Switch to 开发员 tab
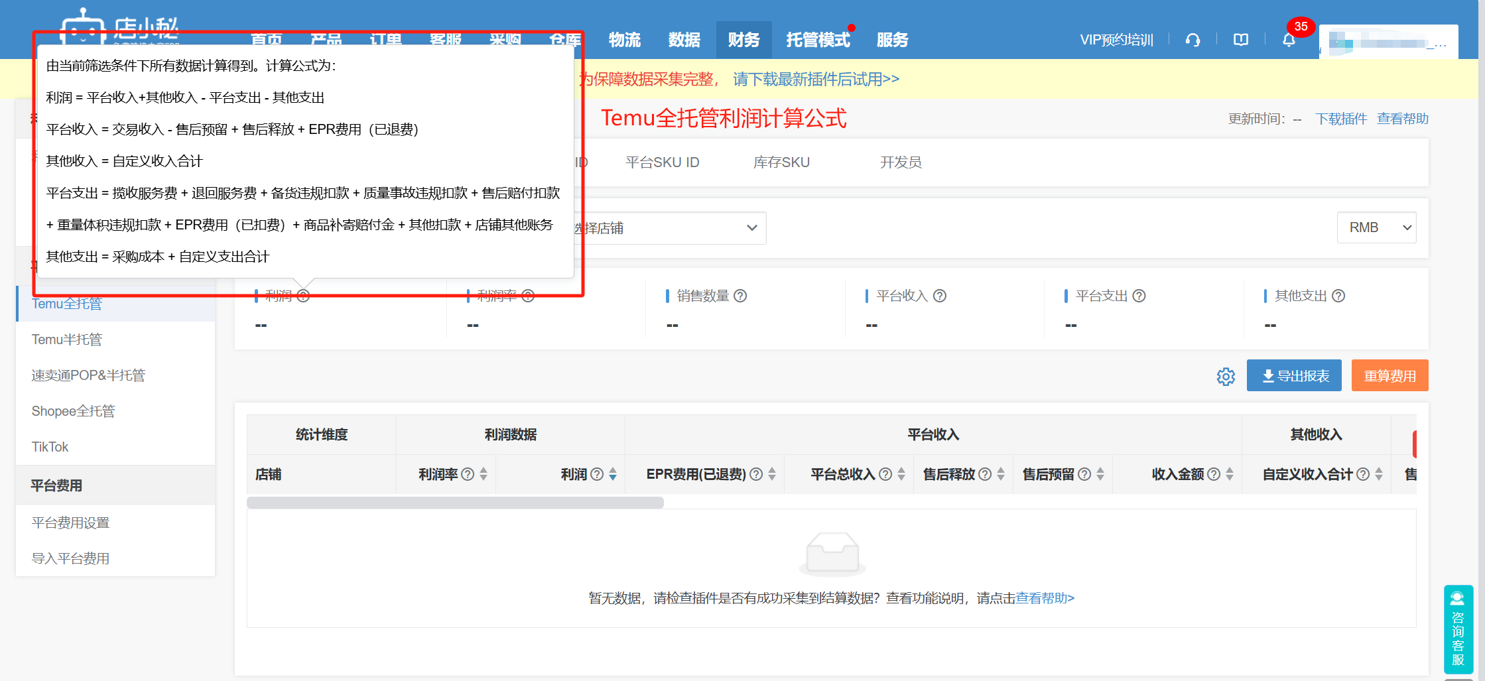Viewport: 1485px width, 681px height. [901, 162]
